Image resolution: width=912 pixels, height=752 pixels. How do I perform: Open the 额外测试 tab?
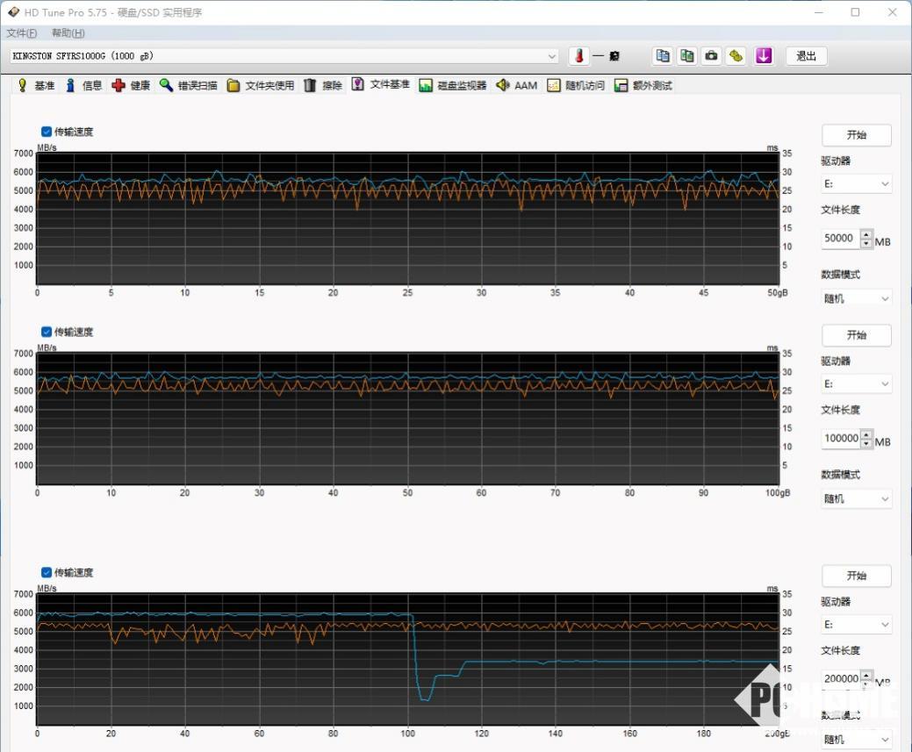pos(643,85)
